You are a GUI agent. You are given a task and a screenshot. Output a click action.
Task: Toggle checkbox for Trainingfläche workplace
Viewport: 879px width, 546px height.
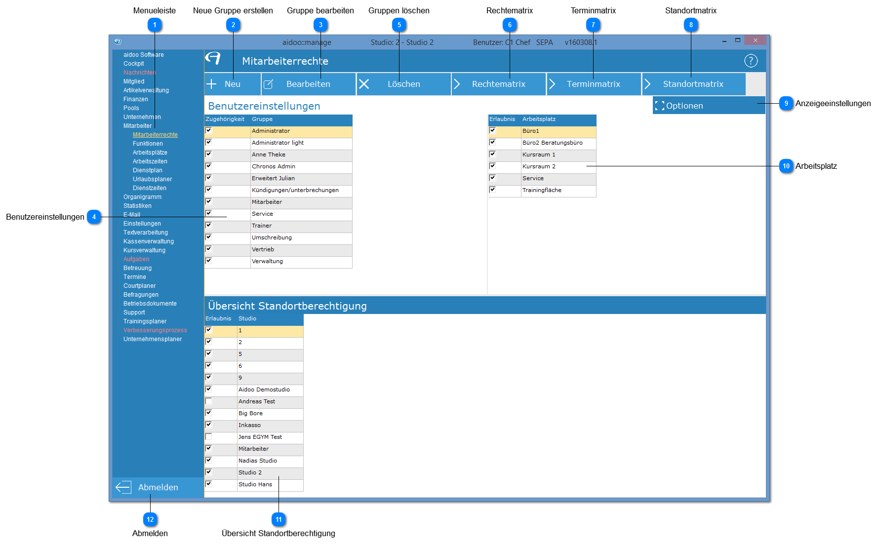(492, 190)
